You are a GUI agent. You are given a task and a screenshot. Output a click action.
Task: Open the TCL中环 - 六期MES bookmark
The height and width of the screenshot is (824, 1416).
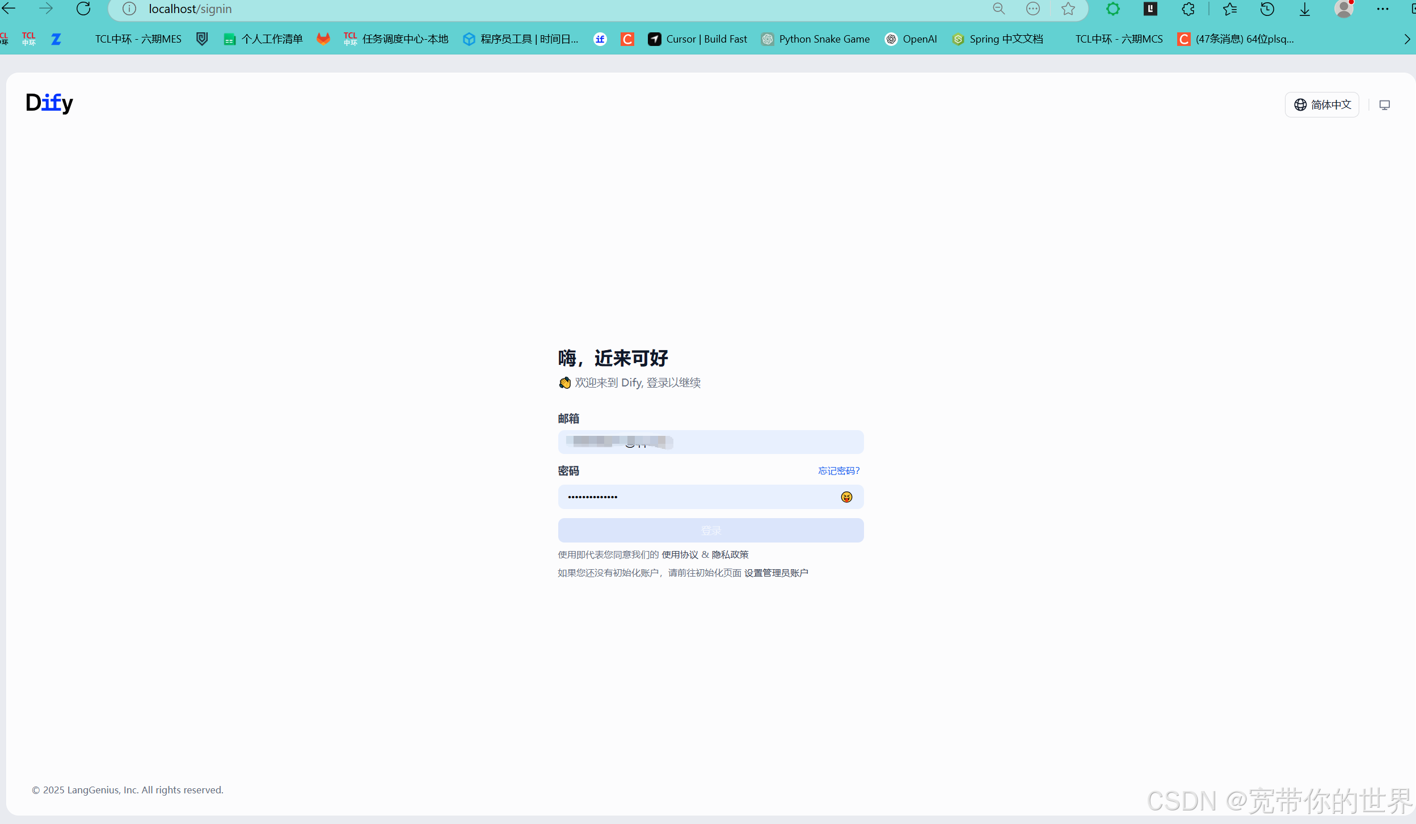[138, 39]
